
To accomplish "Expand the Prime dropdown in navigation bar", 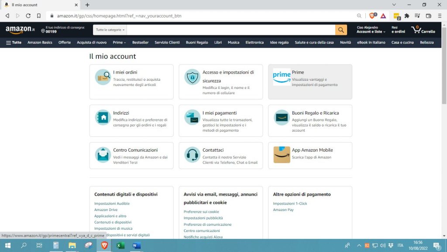I will point(119,42).
